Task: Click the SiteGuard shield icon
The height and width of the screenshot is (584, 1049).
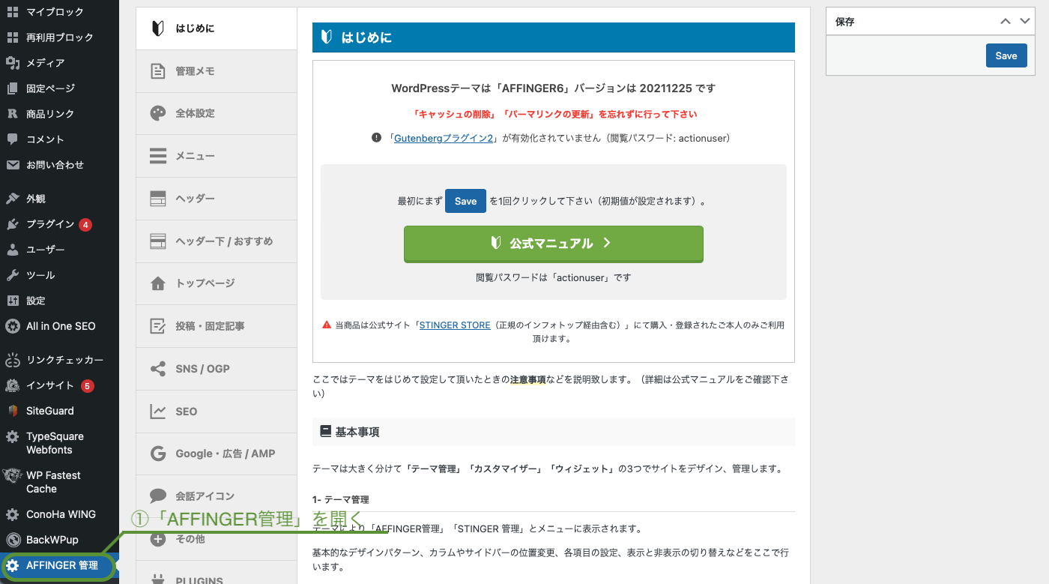Action: click(12, 411)
